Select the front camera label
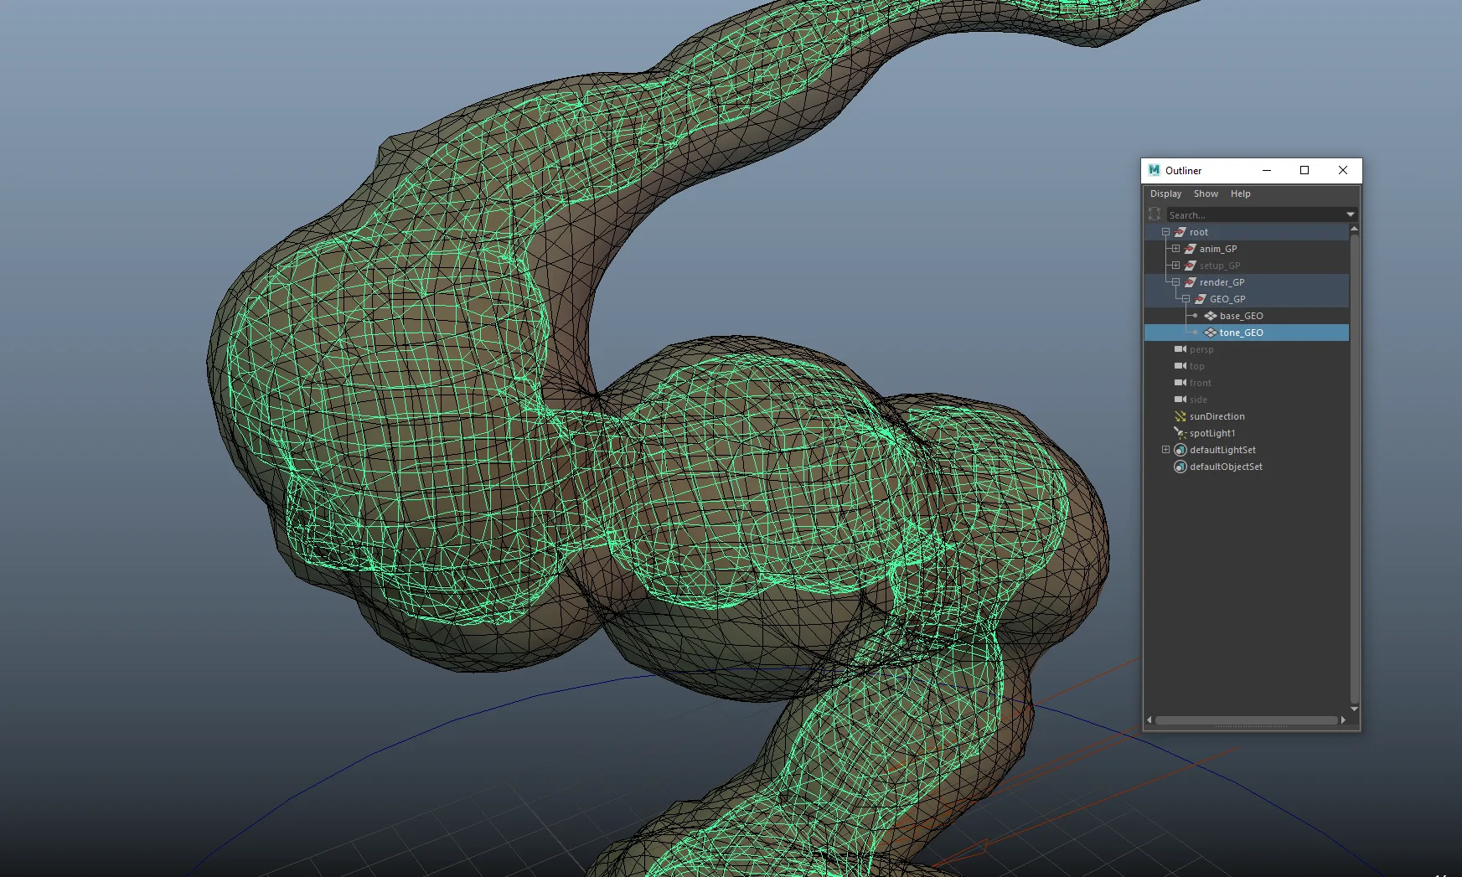This screenshot has width=1462, height=877. (1201, 383)
